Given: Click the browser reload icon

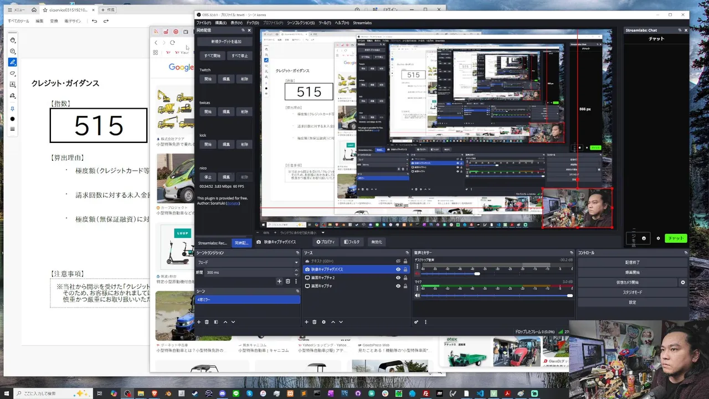Looking at the screenshot, I should click(173, 43).
